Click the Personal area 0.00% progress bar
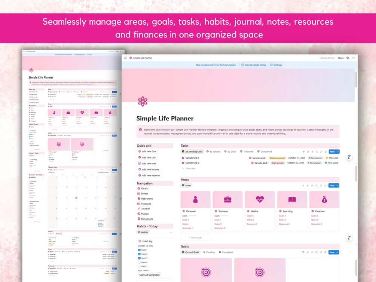The height and width of the screenshot is (282, 376). (x=192, y=216)
